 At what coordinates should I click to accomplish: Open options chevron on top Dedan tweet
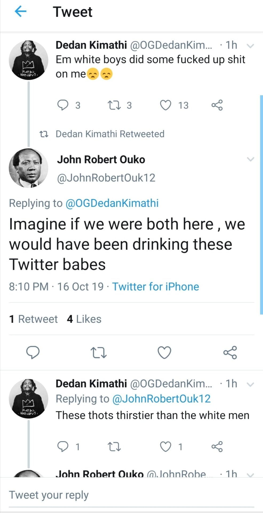(x=250, y=46)
